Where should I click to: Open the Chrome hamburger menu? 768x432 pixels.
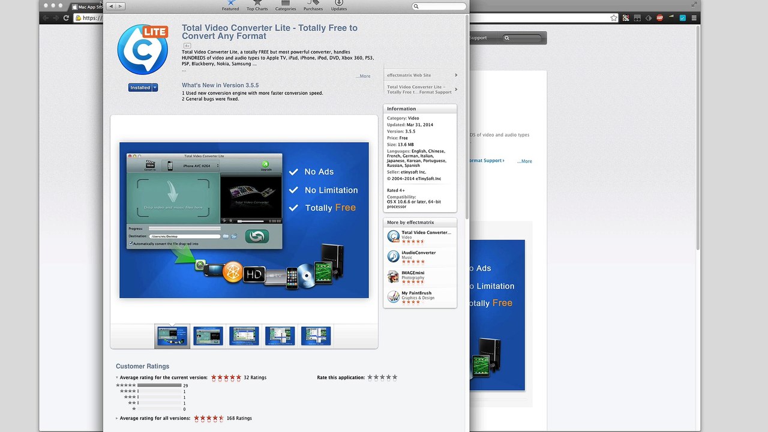[x=694, y=18]
